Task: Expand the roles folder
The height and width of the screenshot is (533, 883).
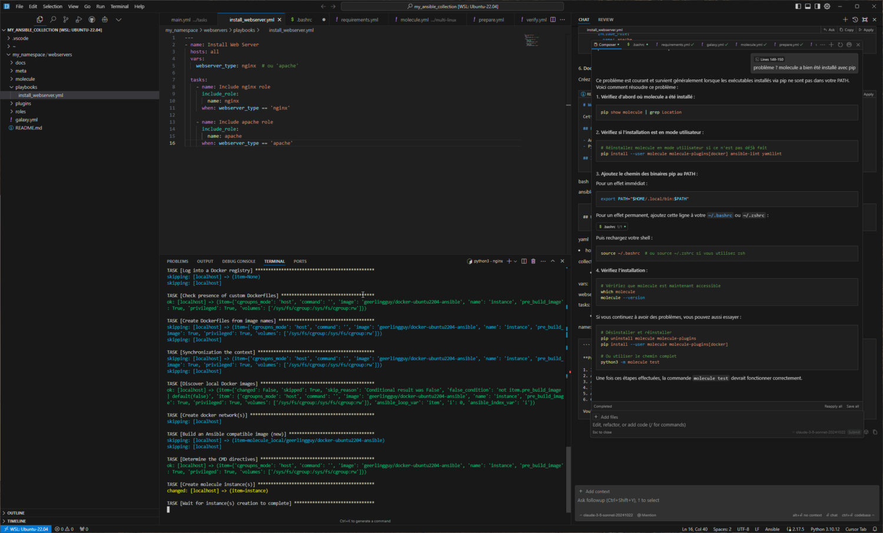Action: tap(21, 111)
